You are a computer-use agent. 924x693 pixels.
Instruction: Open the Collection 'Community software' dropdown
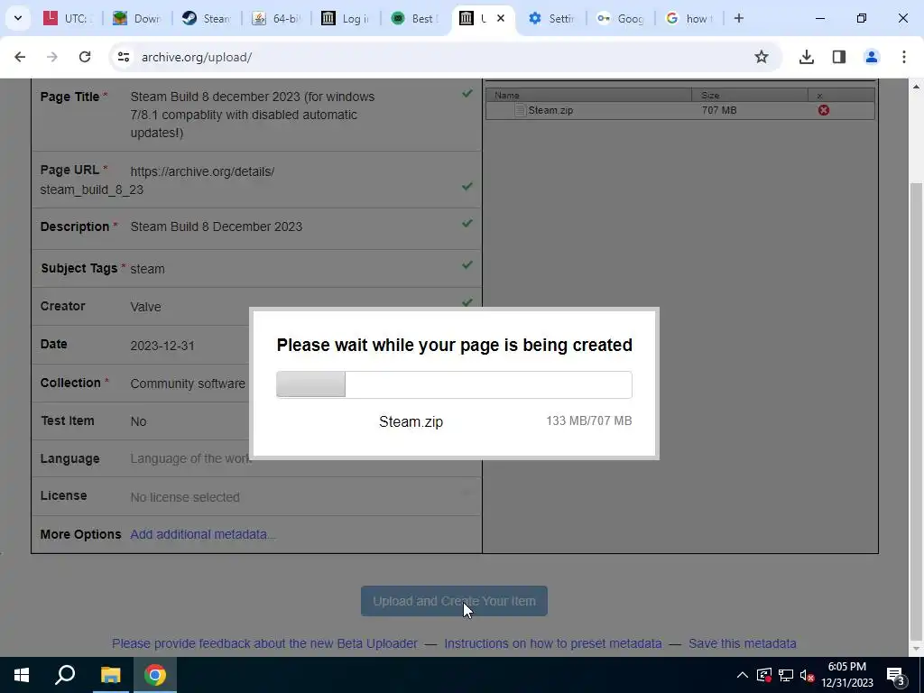(x=188, y=383)
